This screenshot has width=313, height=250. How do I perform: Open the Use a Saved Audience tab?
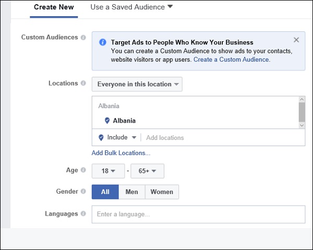click(131, 8)
